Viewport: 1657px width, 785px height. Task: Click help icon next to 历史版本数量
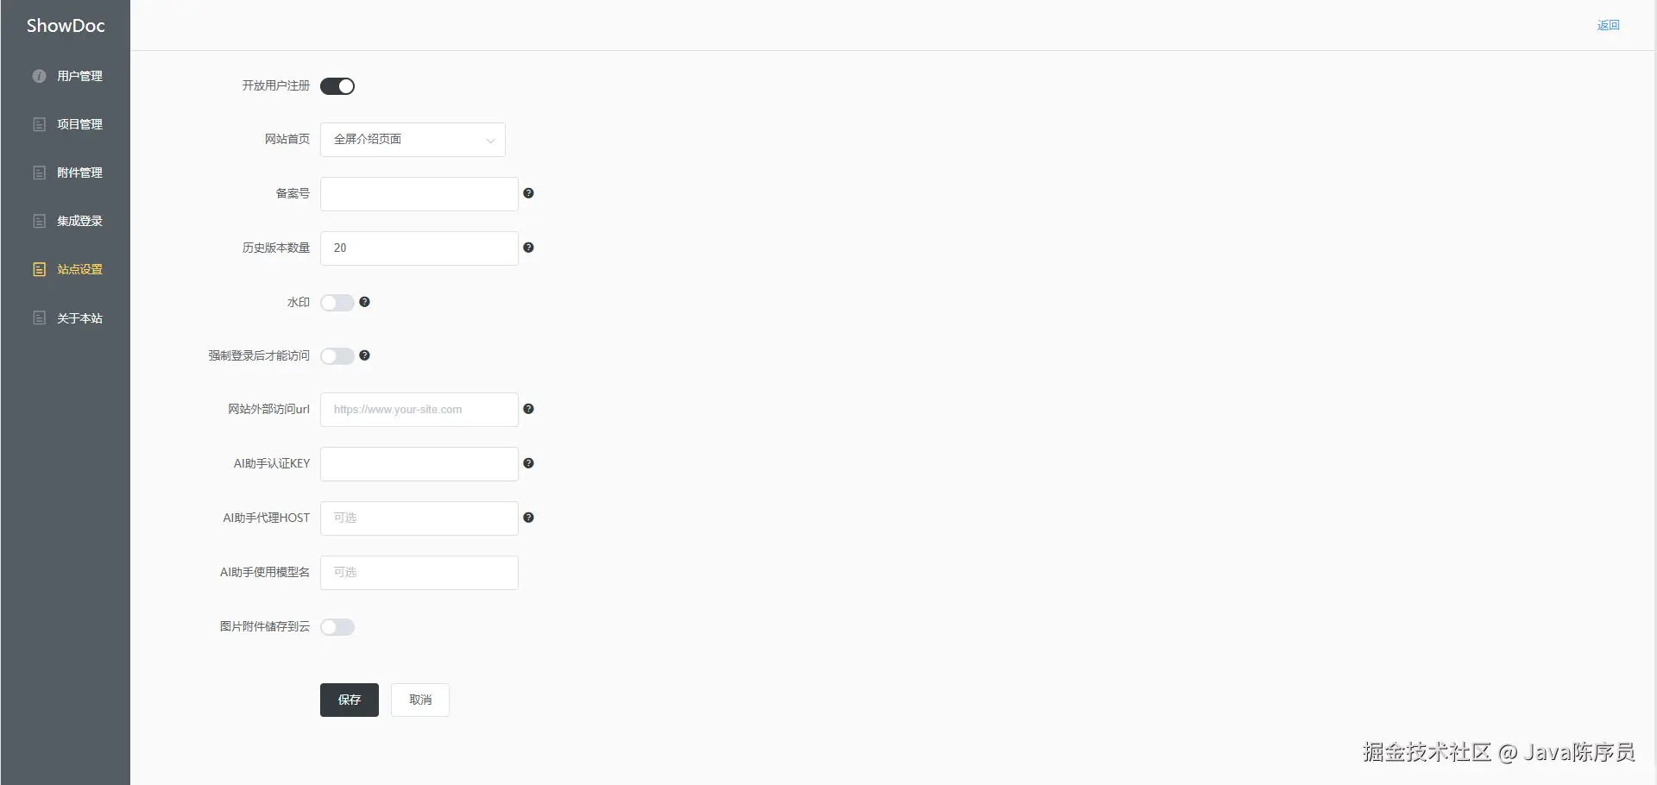528,248
